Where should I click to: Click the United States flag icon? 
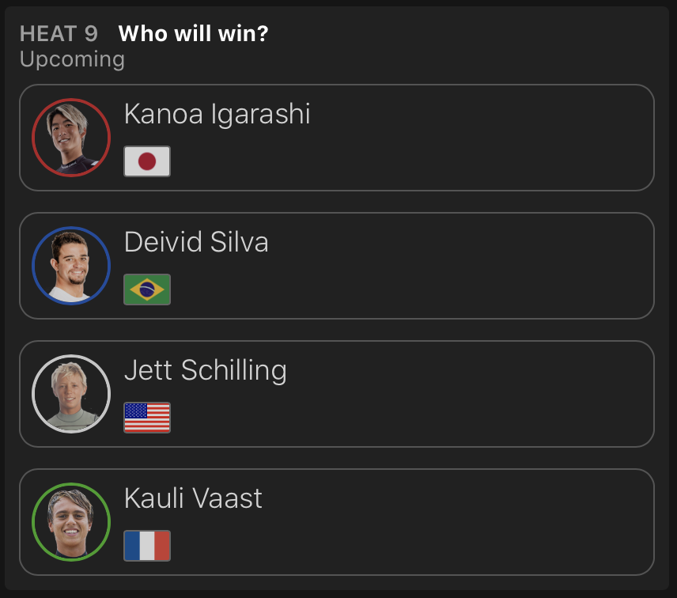point(147,417)
